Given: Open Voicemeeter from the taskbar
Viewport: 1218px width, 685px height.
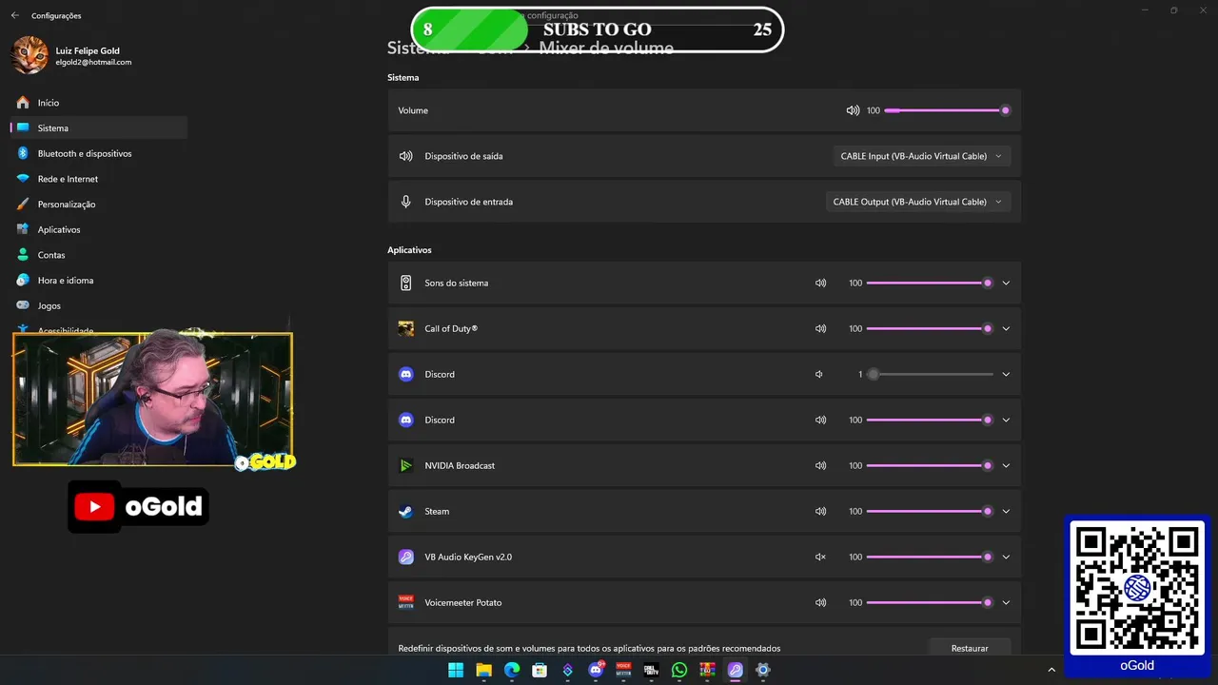Looking at the screenshot, I should pos(624,670).
